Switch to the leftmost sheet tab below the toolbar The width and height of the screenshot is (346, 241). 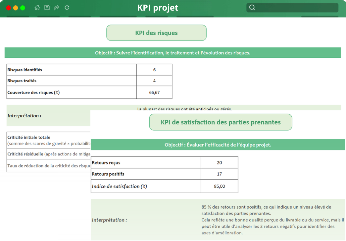tap(17, 15)
